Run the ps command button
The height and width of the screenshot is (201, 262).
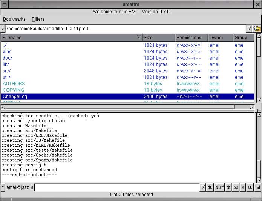click(x=236, y=187)
